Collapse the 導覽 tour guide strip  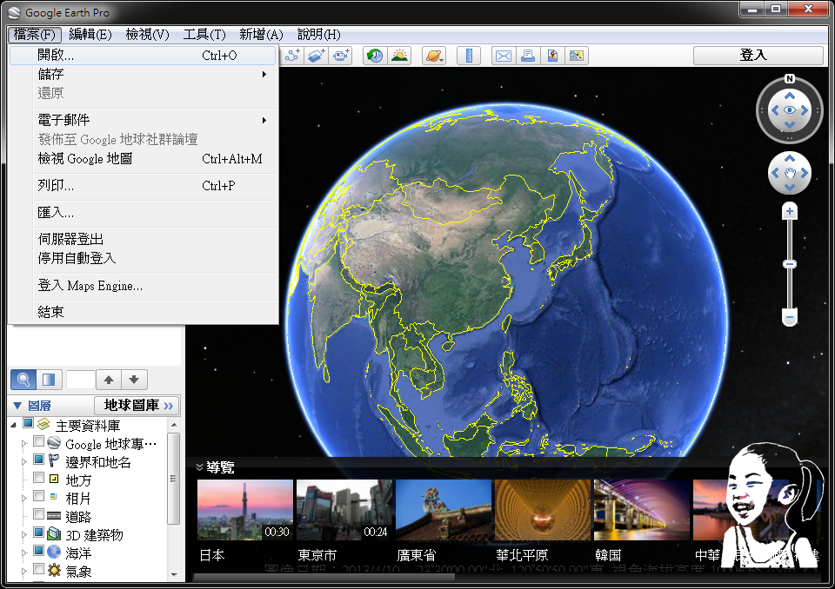coord(200,467)
